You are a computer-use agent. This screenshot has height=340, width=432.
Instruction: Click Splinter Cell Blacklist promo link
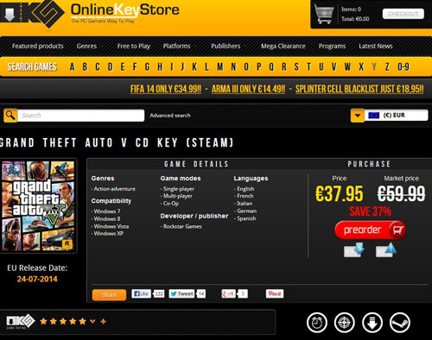pyautogui.click(x=359, y=89)
